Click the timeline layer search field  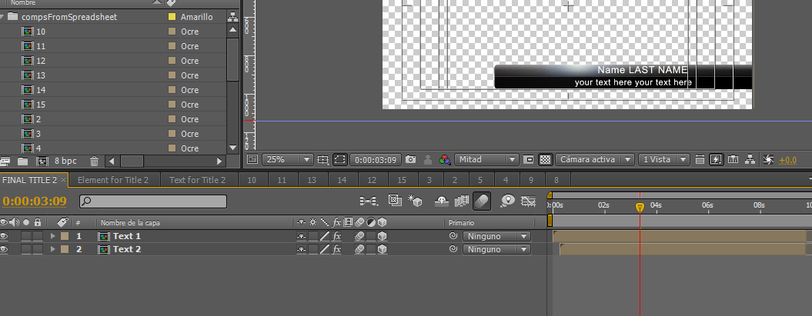[152, 201]
